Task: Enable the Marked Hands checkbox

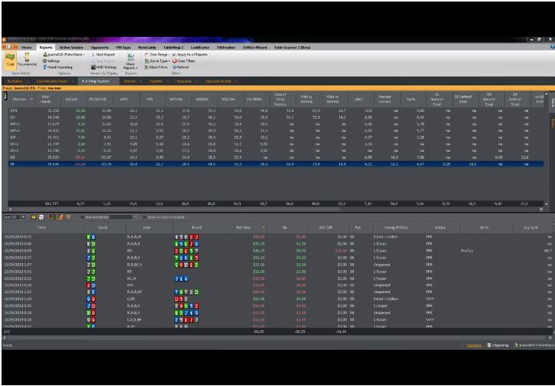Action: 82,217
